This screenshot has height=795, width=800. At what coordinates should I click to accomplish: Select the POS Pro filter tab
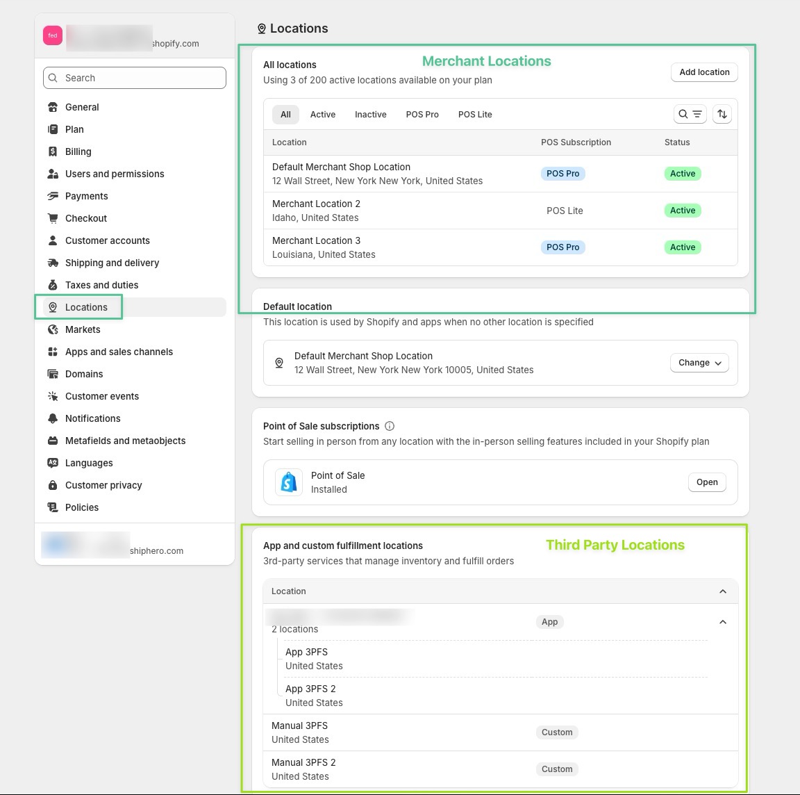(x=422, y=115)
